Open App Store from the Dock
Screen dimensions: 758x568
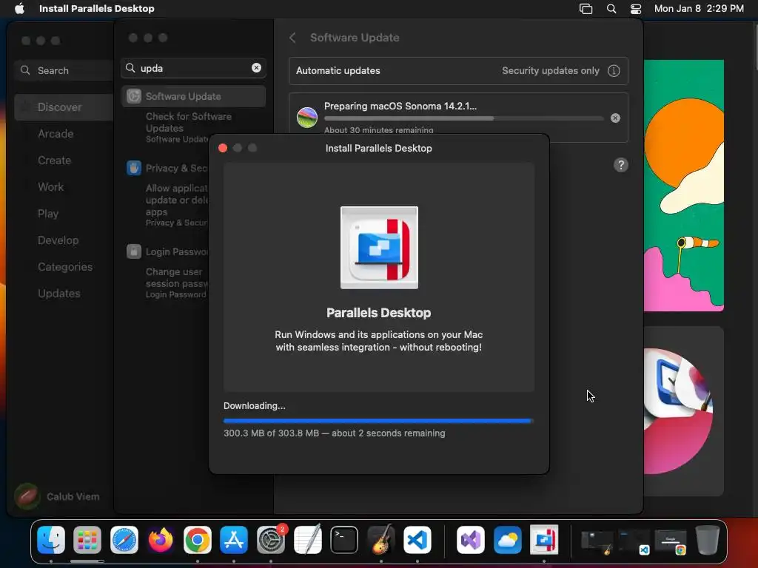pyautogui.click(x=234, y=539)
